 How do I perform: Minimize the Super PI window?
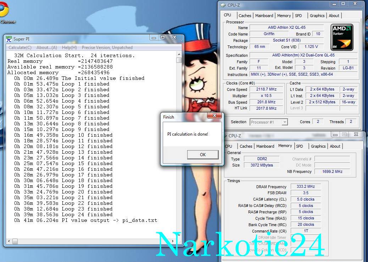click(x=154, y=38)
